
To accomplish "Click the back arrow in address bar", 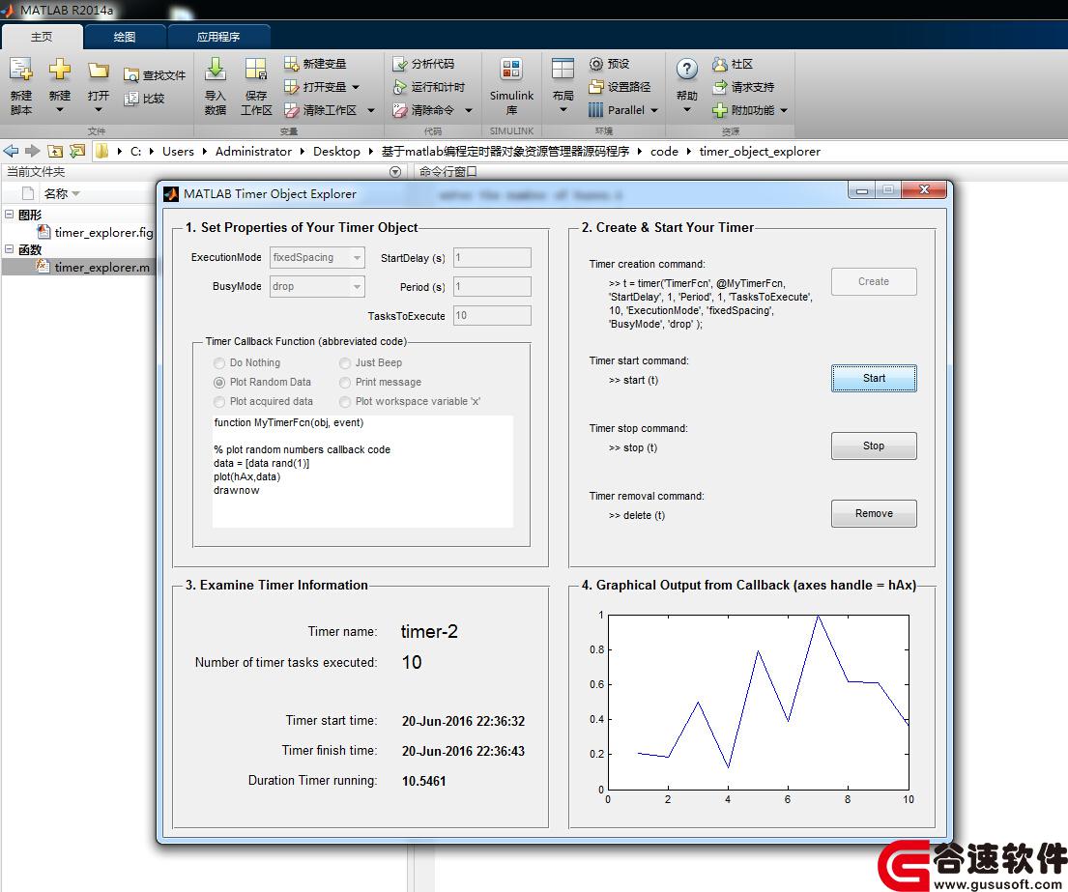I will pos(11,151).
